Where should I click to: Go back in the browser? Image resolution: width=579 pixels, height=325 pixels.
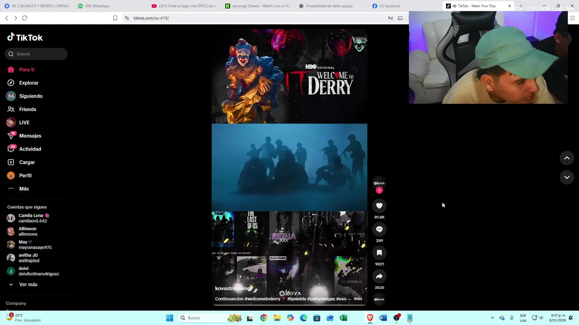pos(7,18)
